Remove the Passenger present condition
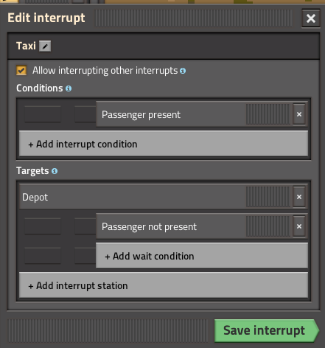325x348 pixels. (299, 114)
